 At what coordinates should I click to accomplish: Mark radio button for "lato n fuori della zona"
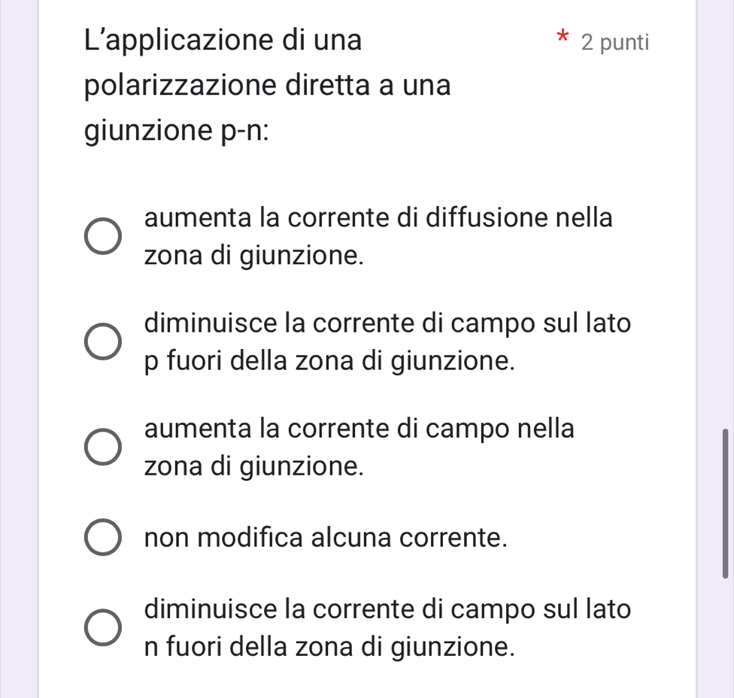pos(102,629)
